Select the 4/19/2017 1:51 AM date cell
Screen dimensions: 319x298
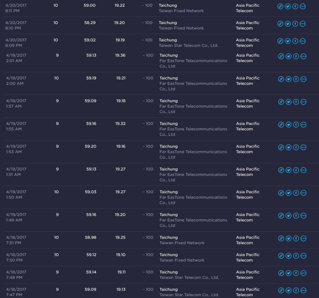16,172
